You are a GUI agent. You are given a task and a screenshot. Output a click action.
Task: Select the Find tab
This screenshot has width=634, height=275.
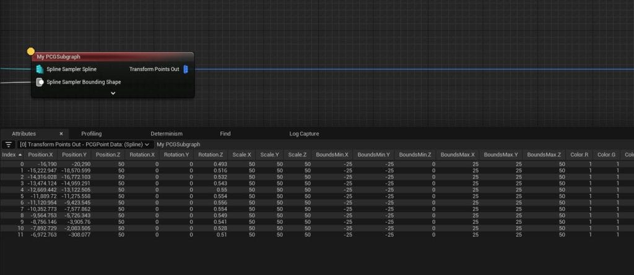(225, 133)
